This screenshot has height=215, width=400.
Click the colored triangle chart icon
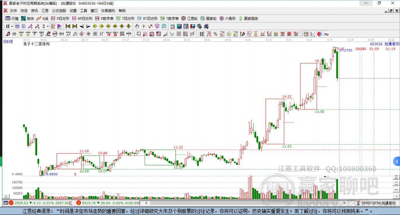tap(60, 26)
